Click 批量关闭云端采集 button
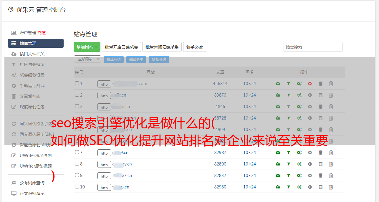This screenshot has height=202, width=379. pyautogui.click(x=162, y=47)
